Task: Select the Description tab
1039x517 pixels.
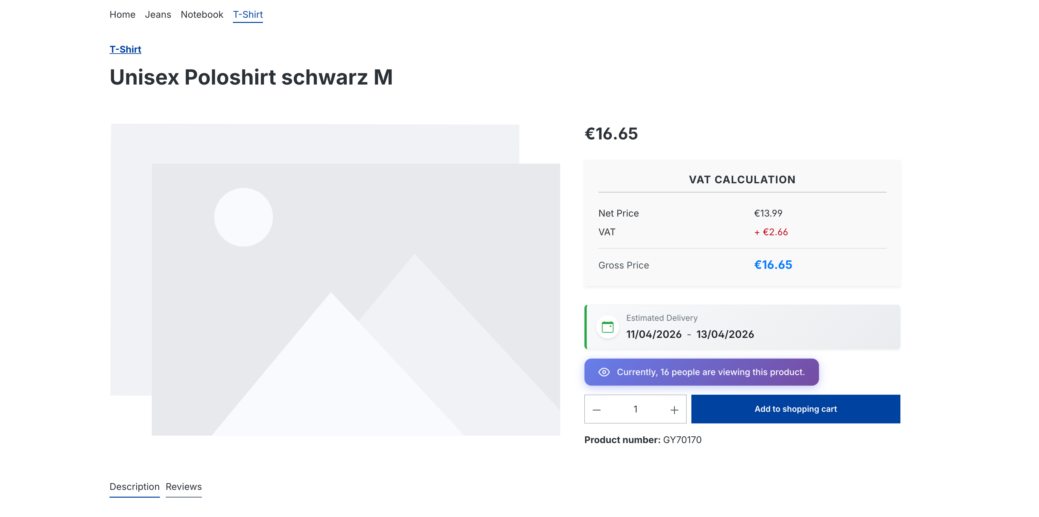Action: tap(134, 487)
